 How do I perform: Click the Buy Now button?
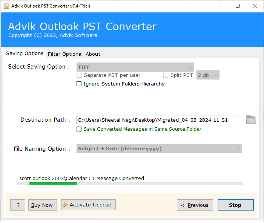coord(42,205)
